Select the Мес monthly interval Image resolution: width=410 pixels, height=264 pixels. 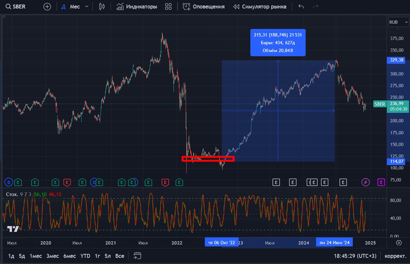tap(75, 7)
